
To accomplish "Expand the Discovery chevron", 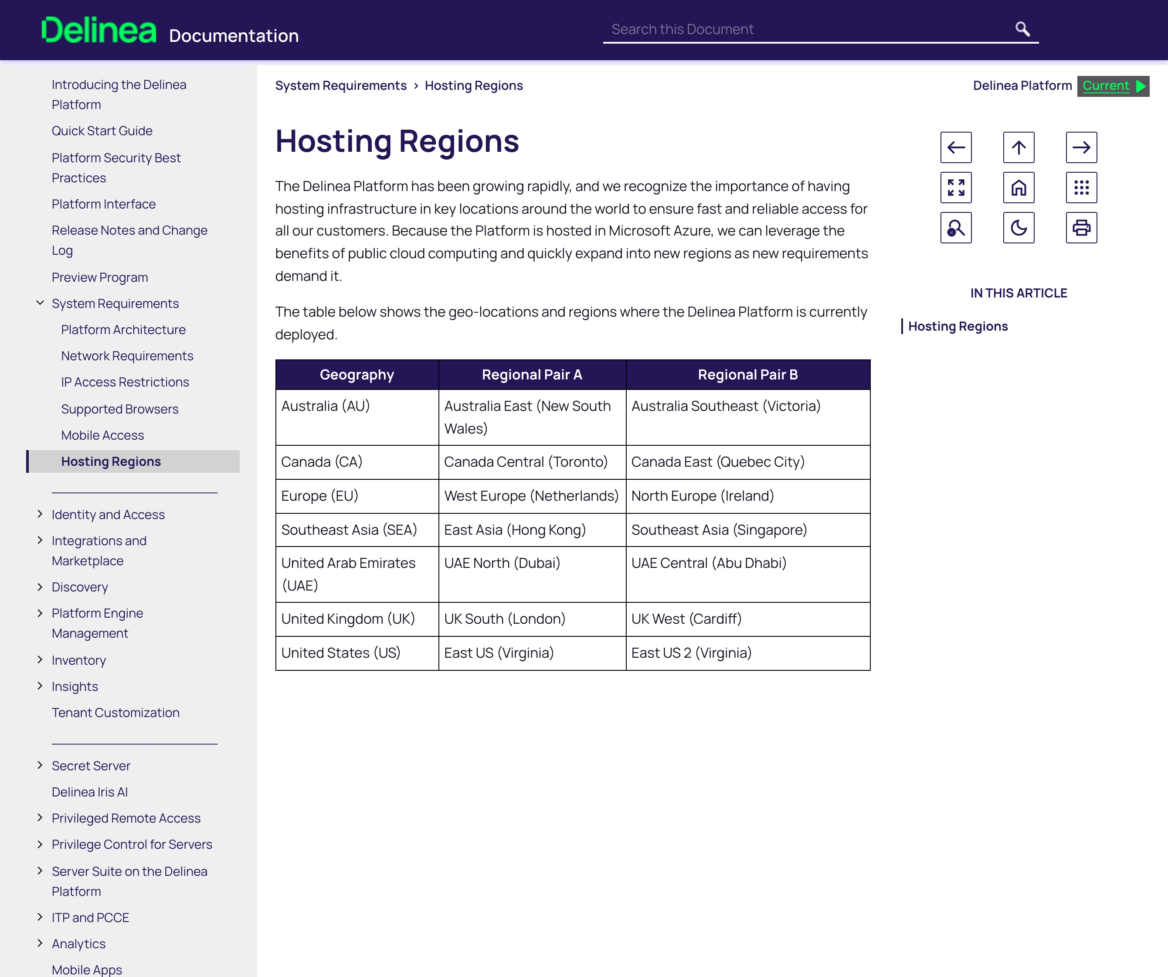I will [40, 587].
